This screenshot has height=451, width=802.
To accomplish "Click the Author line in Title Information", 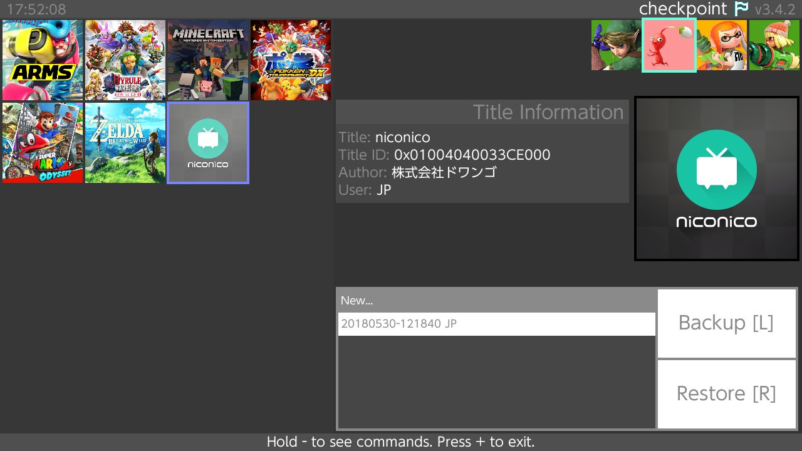I will tap(417, 172).
